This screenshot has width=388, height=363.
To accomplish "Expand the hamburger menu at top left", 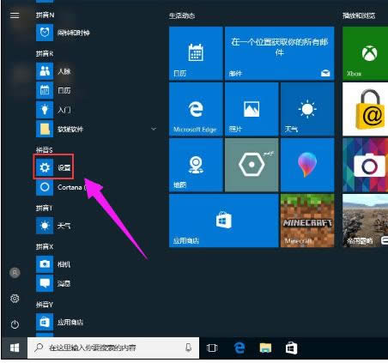I will pyautogui.click(x=15, y=15).
